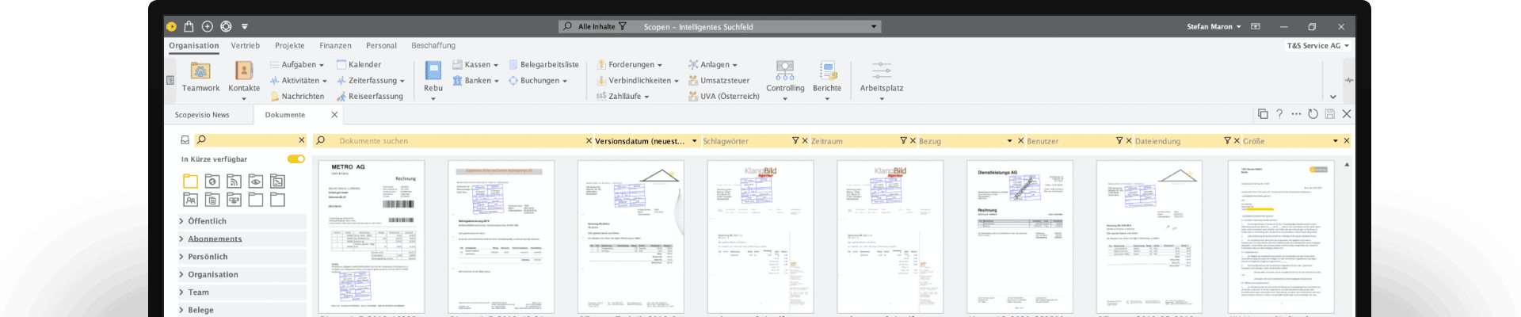Switch to the Personal ribbon tab
The width and height of the screenshot is (1521, 317).
[x=381, y=46]
